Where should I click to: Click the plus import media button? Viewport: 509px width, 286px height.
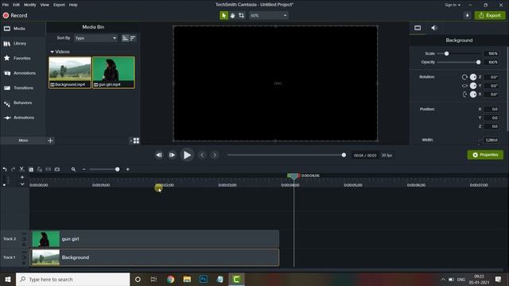pyautogui.click(x=50, y=141)
